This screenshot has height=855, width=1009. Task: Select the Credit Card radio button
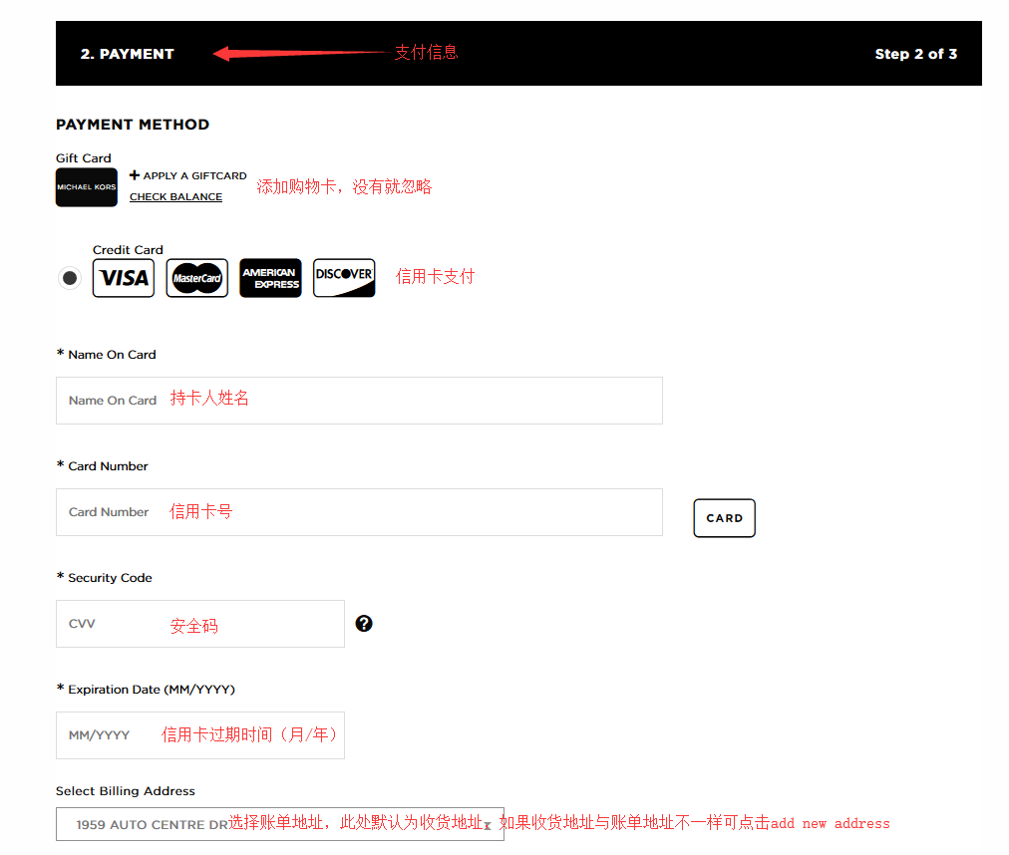70,278
